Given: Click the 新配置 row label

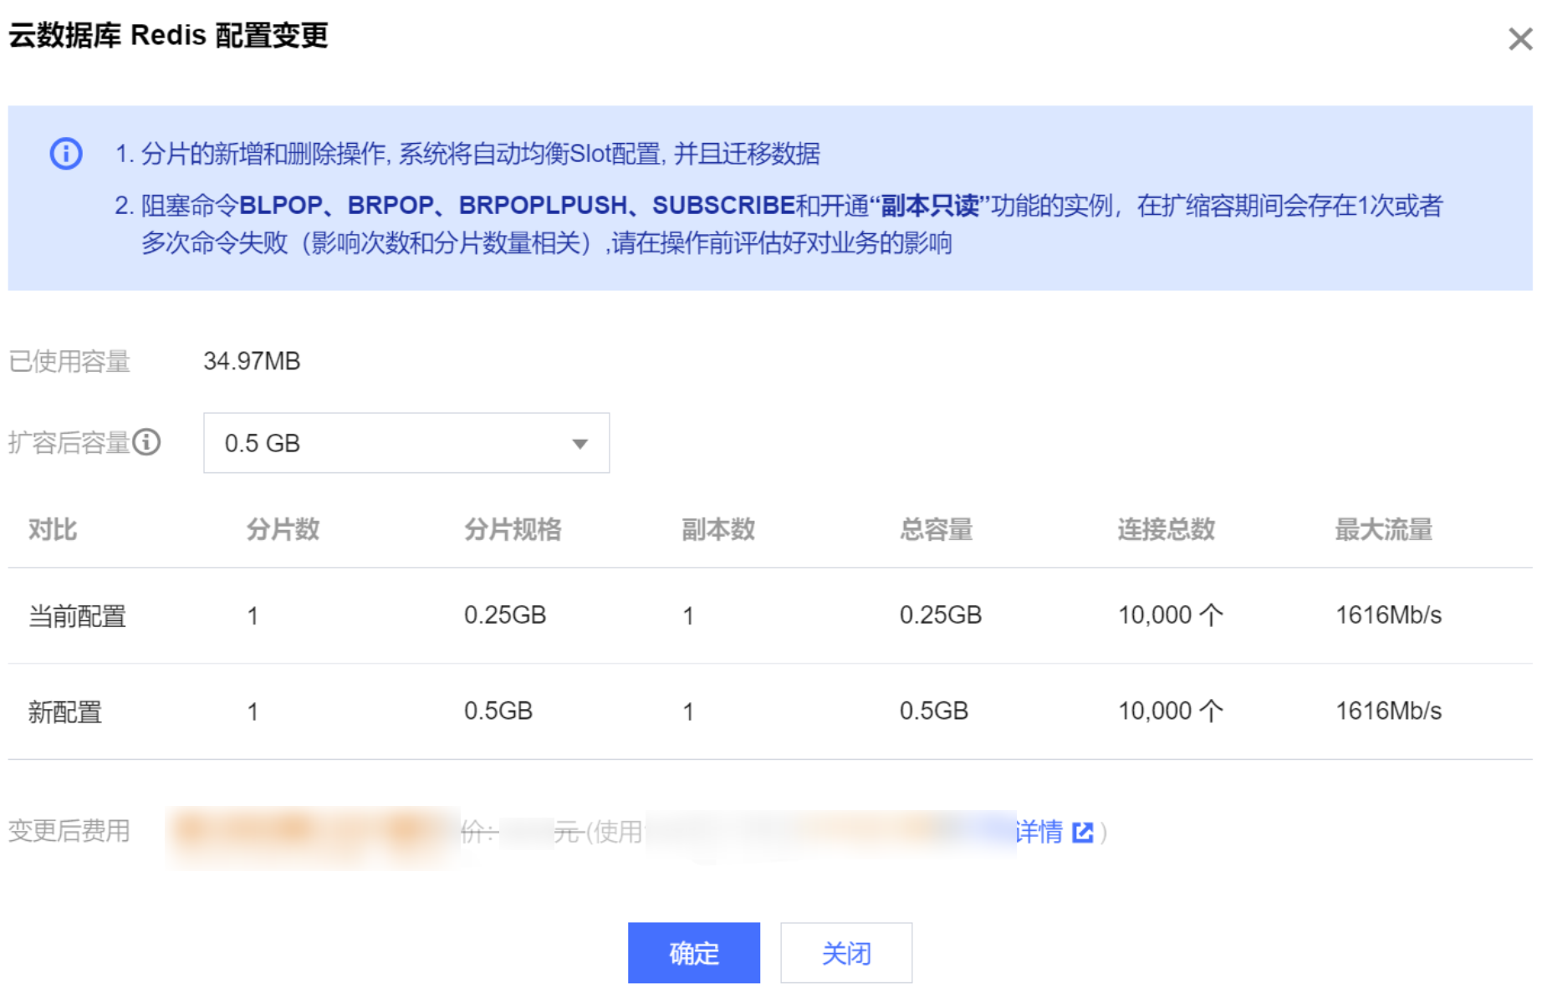Looking at the screenshot, I should [65, 712].
